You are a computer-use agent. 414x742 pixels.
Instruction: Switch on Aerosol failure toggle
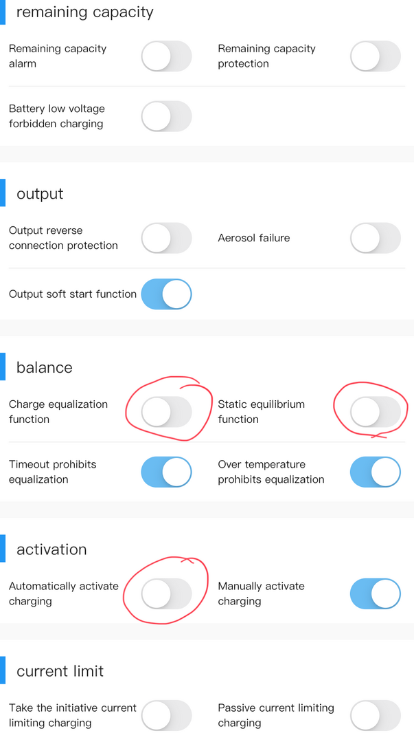click(376, 238)
